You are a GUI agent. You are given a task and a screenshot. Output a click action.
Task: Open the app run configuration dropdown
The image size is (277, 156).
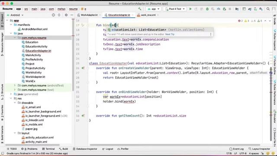153,9
